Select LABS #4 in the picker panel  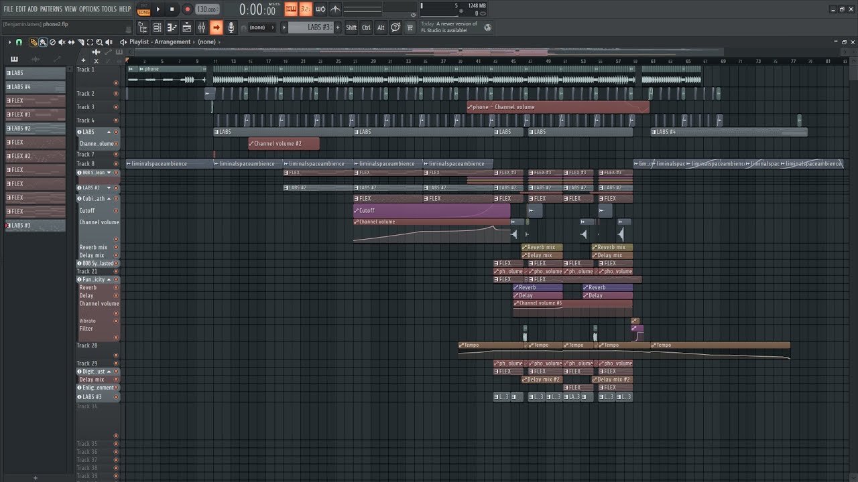(36, 87)
